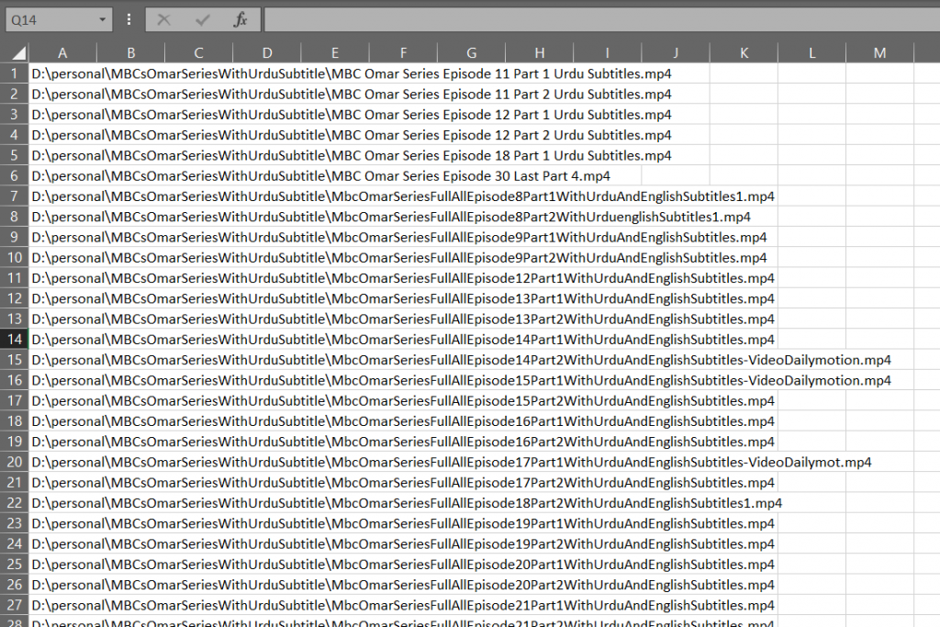
Task: Select column A header
Action: point(62,52)
